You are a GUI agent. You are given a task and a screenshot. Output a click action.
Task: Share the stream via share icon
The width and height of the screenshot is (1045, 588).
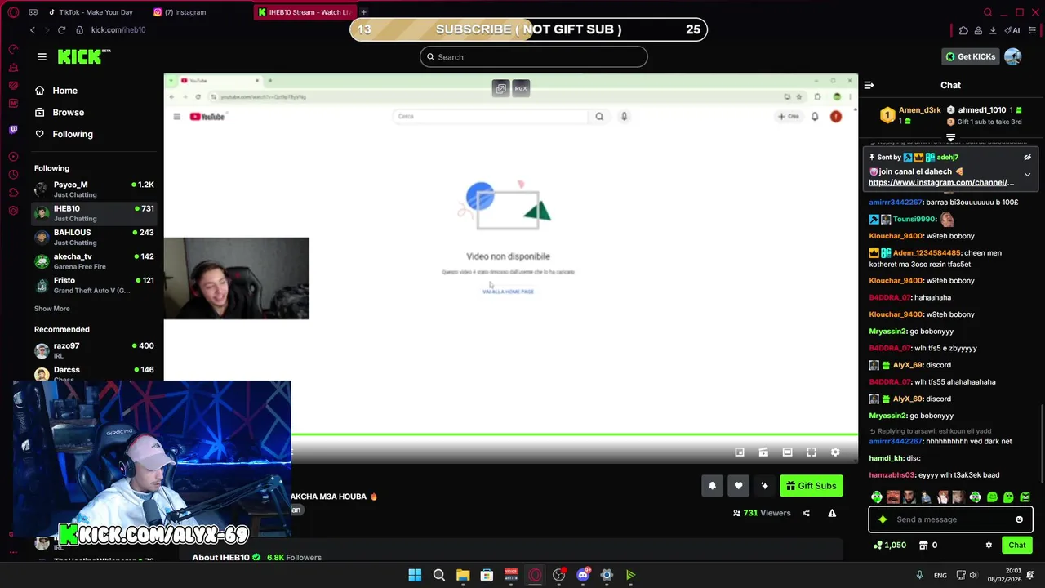806,513
